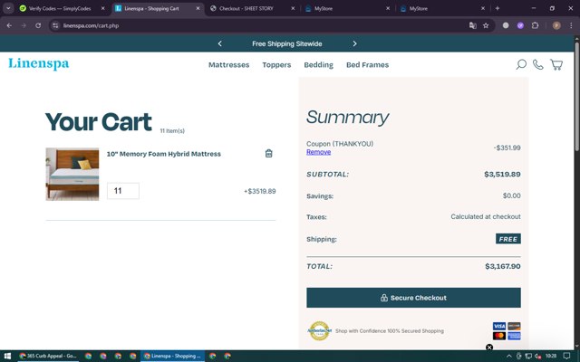Image resolution: width=580 pixels, height=362 pixels.
Task: Click the quantity field showing 11
Action: point(123,191)
